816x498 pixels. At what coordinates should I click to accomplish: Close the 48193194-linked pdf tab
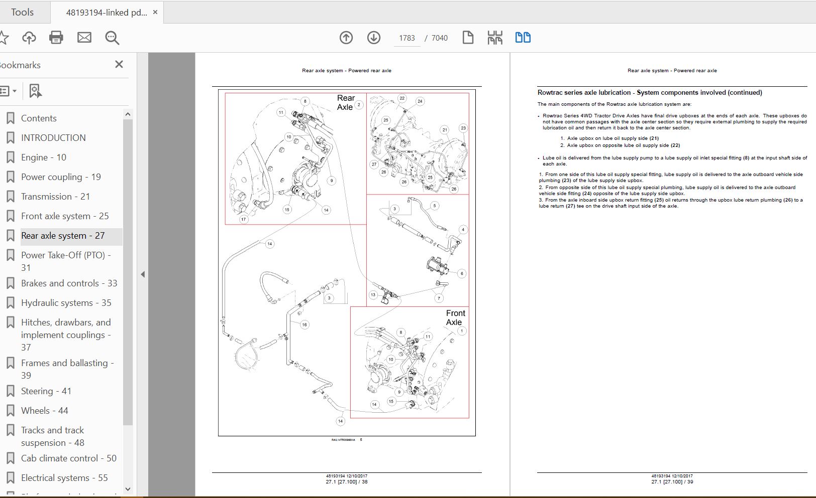pyautogui.click(x=155, y=12)
